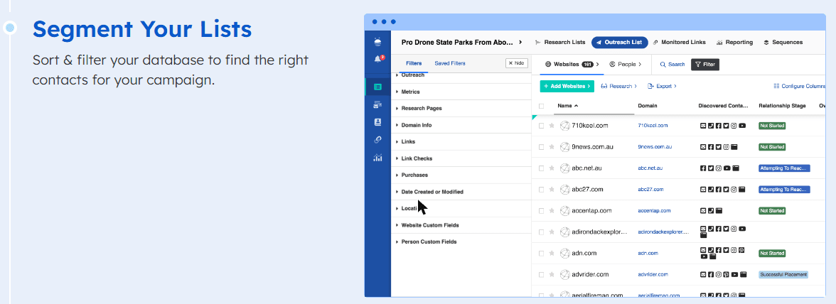The height and width of the screenshot is (304, 836).
Task: Click Twitter icon in adn.com row
Action: [727, 250]
